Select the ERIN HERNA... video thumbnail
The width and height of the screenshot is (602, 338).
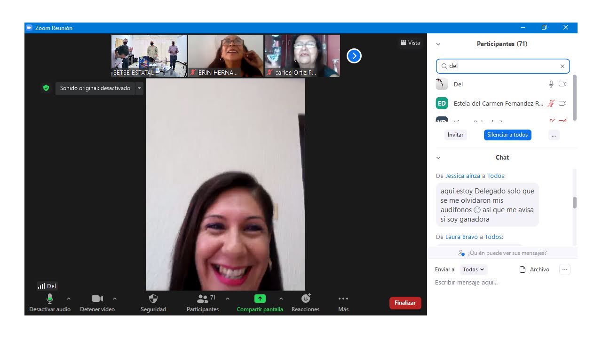(x=226, y=56)
